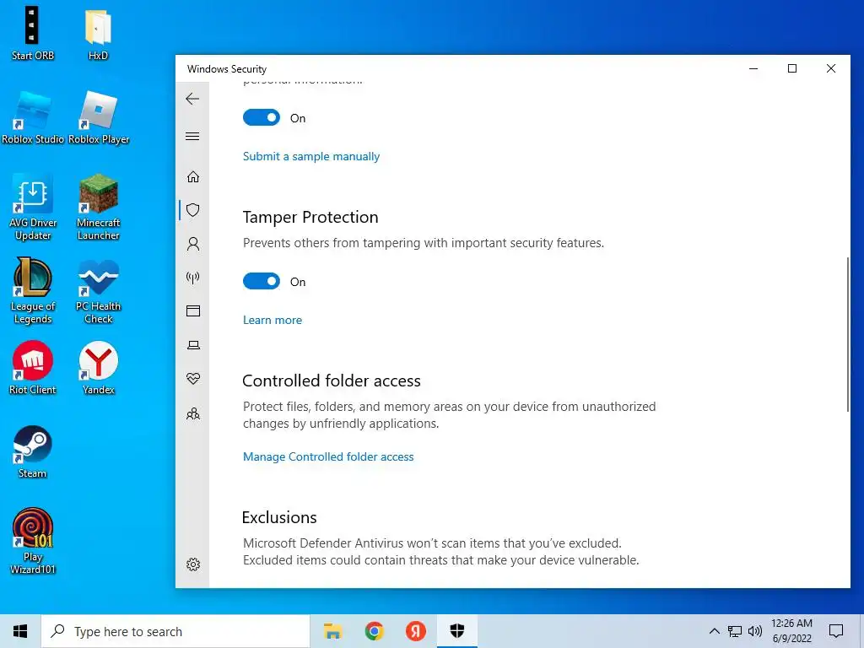This screenshot has height=648, width=864.
Task: Click the taskbar search box
Action: (x=175, y=631)
